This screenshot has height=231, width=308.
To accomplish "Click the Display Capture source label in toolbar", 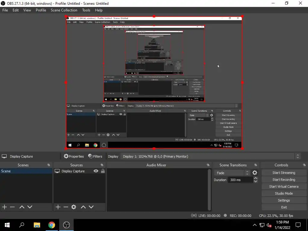I will [21, 156].
